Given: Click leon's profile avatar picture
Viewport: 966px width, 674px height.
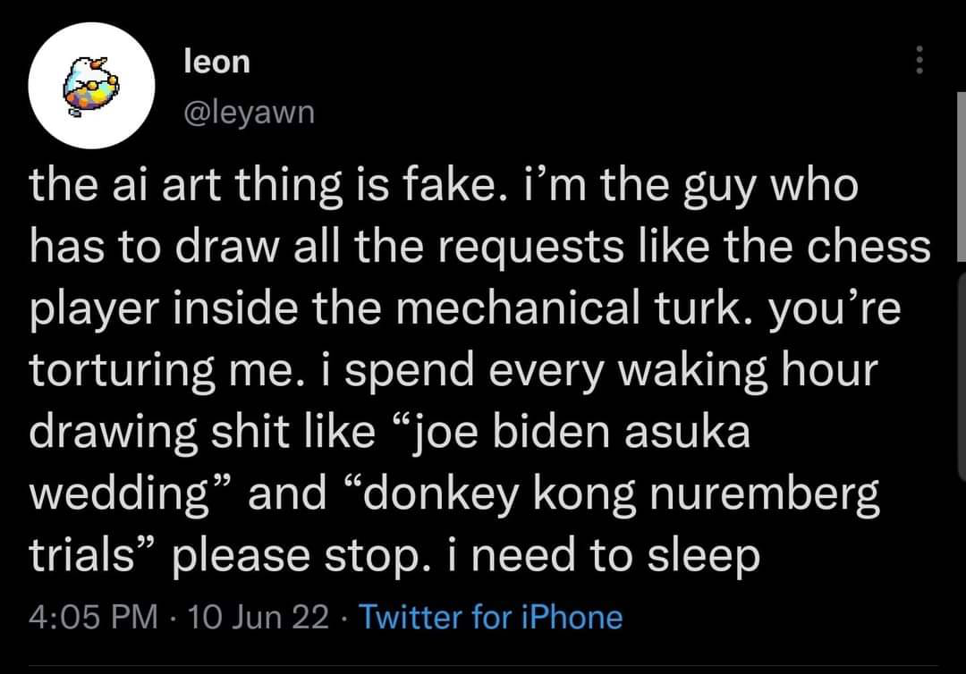Looking at the screenshot, I should point(91,86).
